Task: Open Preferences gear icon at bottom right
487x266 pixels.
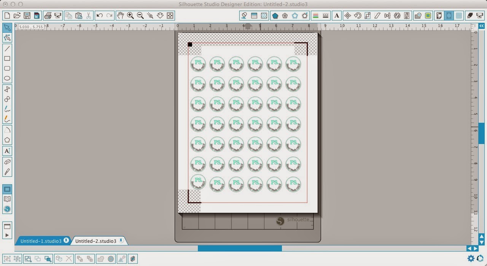Action: tap(471, 258)
